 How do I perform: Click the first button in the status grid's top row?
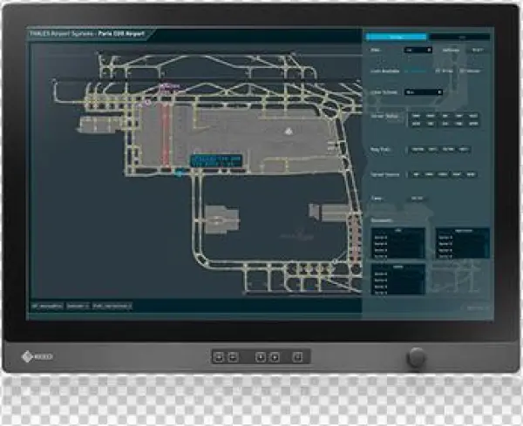[x=416, y=116]
